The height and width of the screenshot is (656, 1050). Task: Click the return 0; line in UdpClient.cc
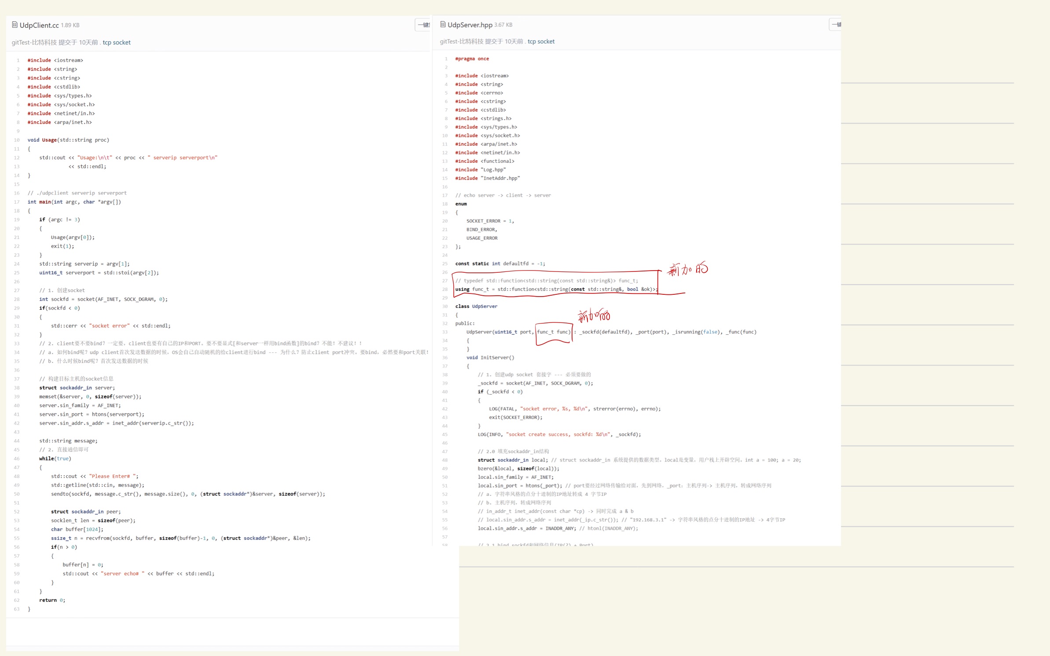[x=52, y=600]
